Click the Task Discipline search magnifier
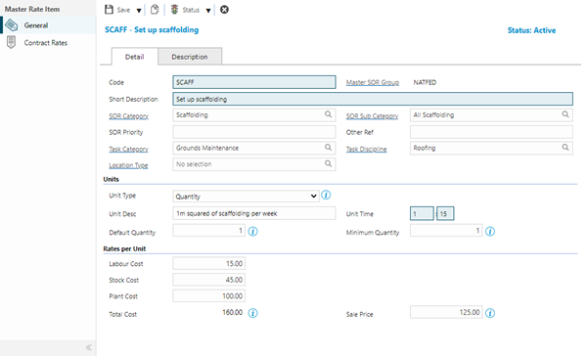587x356 pixels. click(x=565, y=148)
